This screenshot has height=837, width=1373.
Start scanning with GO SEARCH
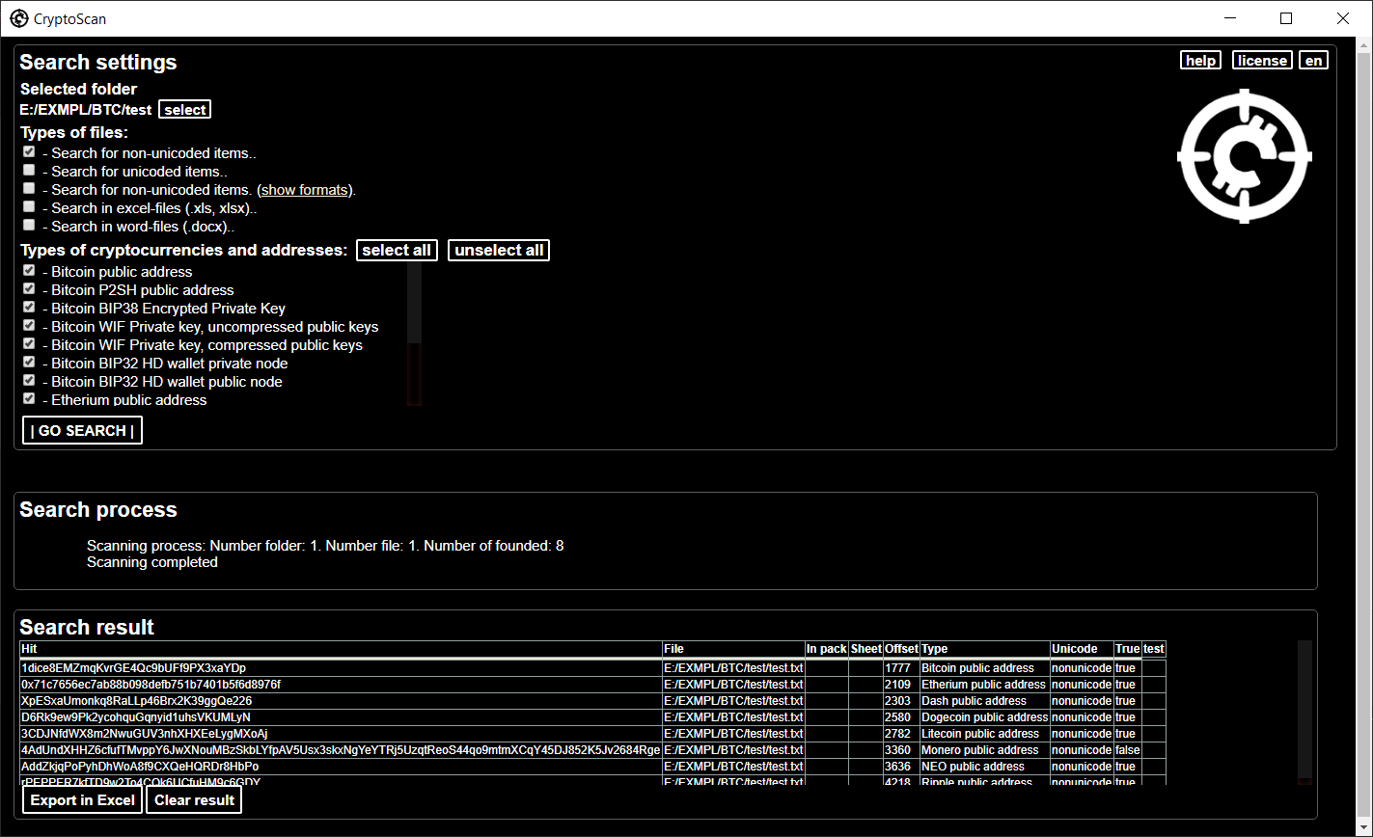pyautogui.click(x=82, y=429)
